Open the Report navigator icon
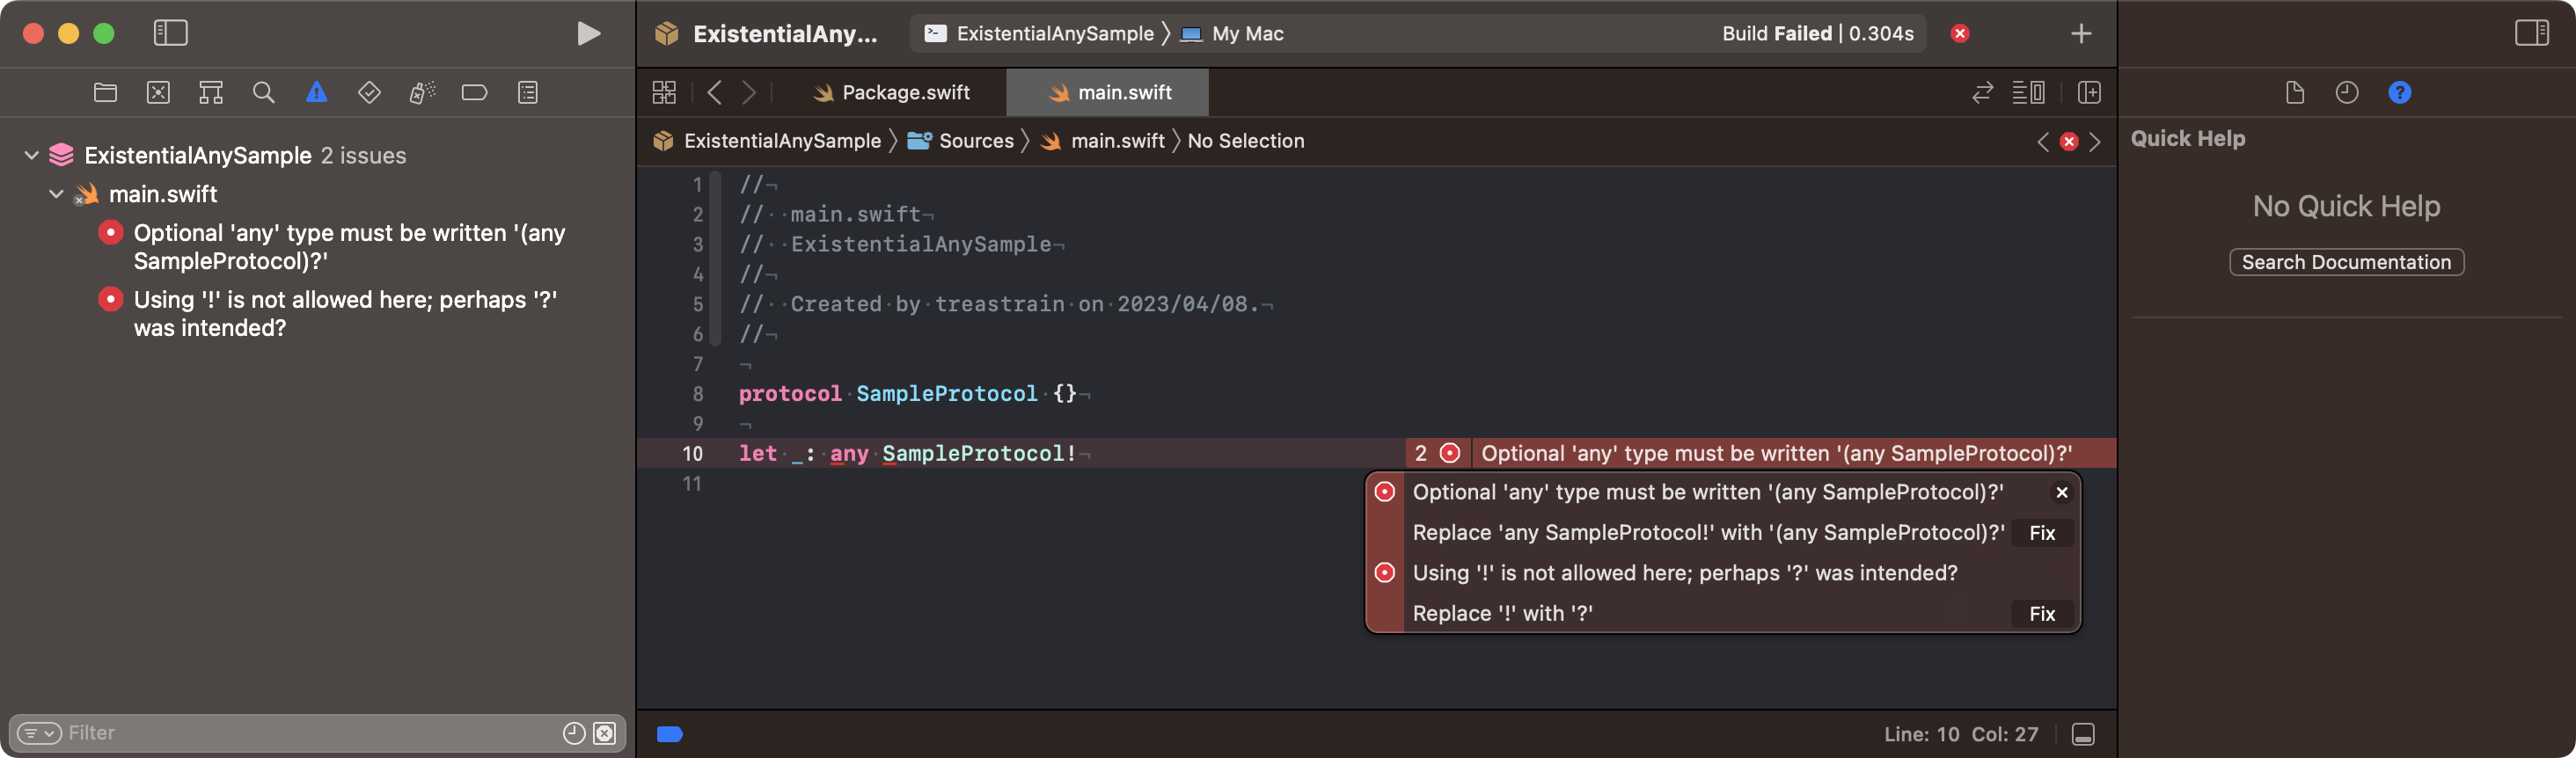 [x=528, y=93]
